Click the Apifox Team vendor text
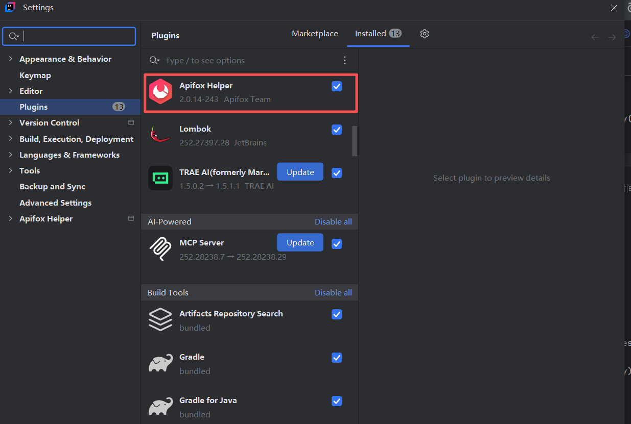The height and width of the screenshot is (424, 631). (x=247, y=99)
